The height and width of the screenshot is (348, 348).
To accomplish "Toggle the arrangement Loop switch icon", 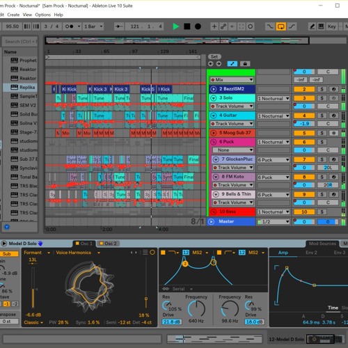I will click(280, 26).
